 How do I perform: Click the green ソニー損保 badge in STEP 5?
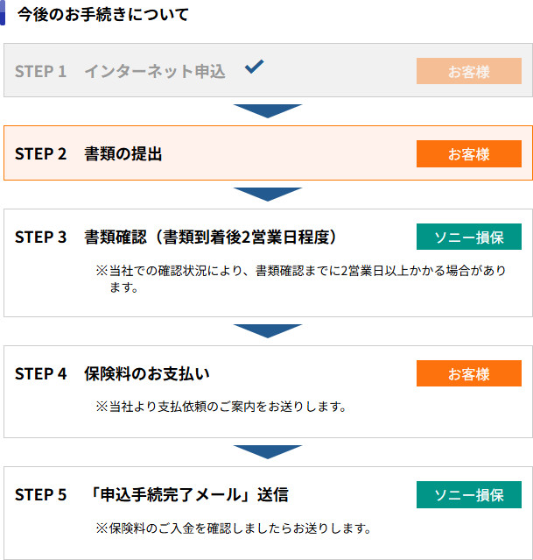[x=468, y=494]
